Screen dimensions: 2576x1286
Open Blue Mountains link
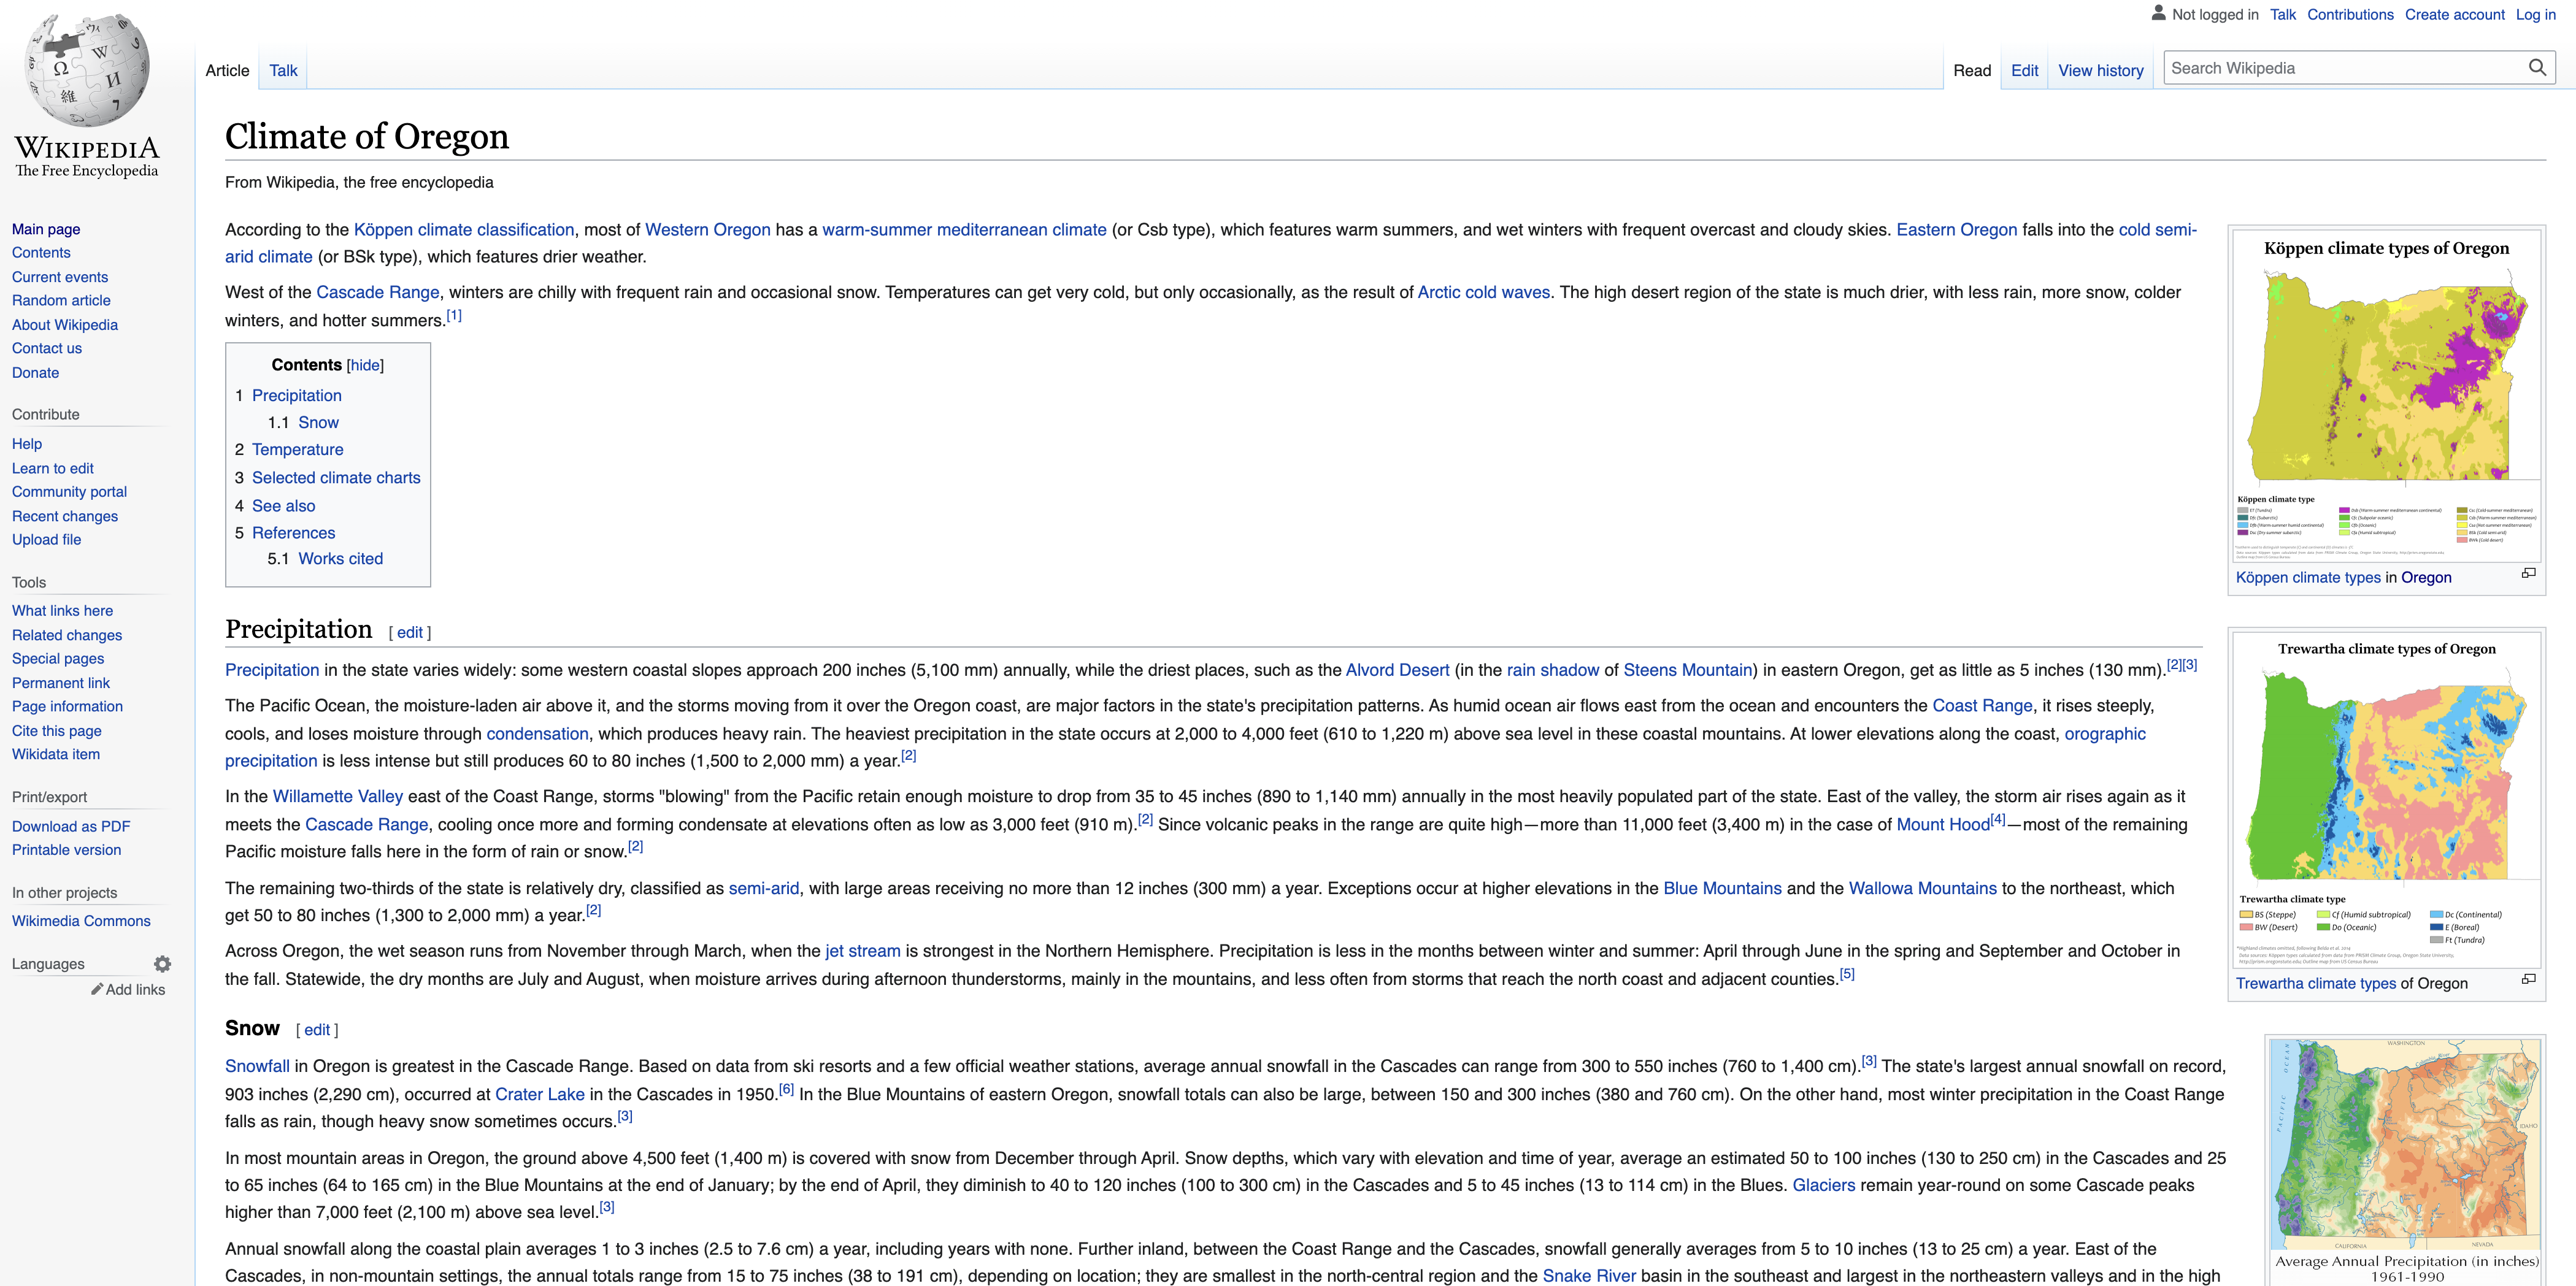pyautogui.click(x=1722, y=888)
